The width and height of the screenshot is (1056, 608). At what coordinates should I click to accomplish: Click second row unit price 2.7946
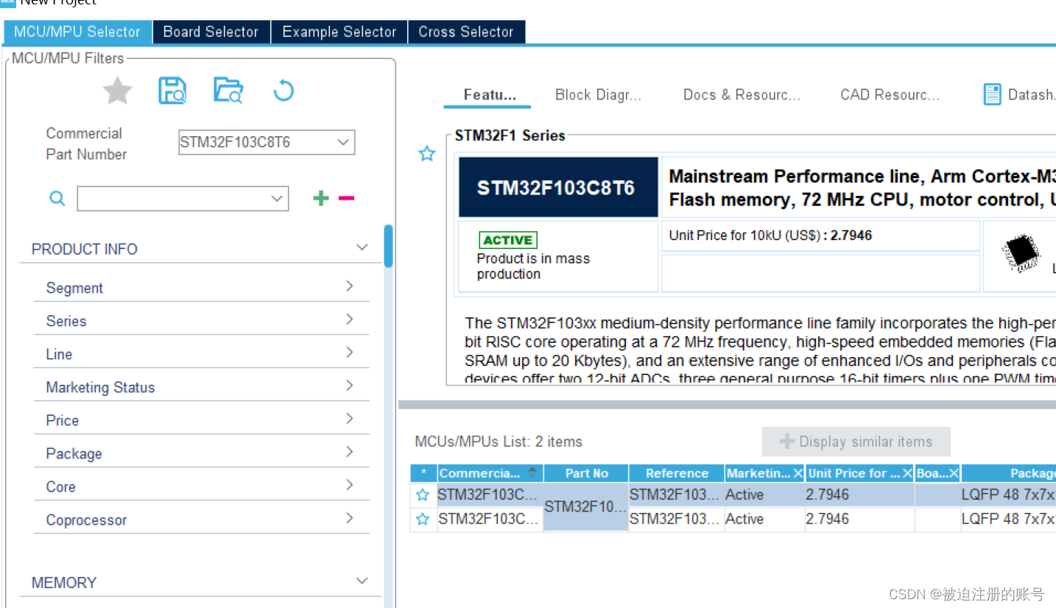[859, 519]
